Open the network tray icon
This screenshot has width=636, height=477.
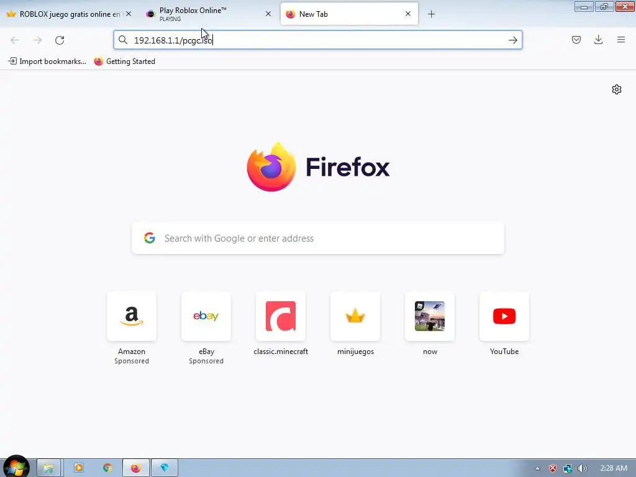(x=568, y=468)
